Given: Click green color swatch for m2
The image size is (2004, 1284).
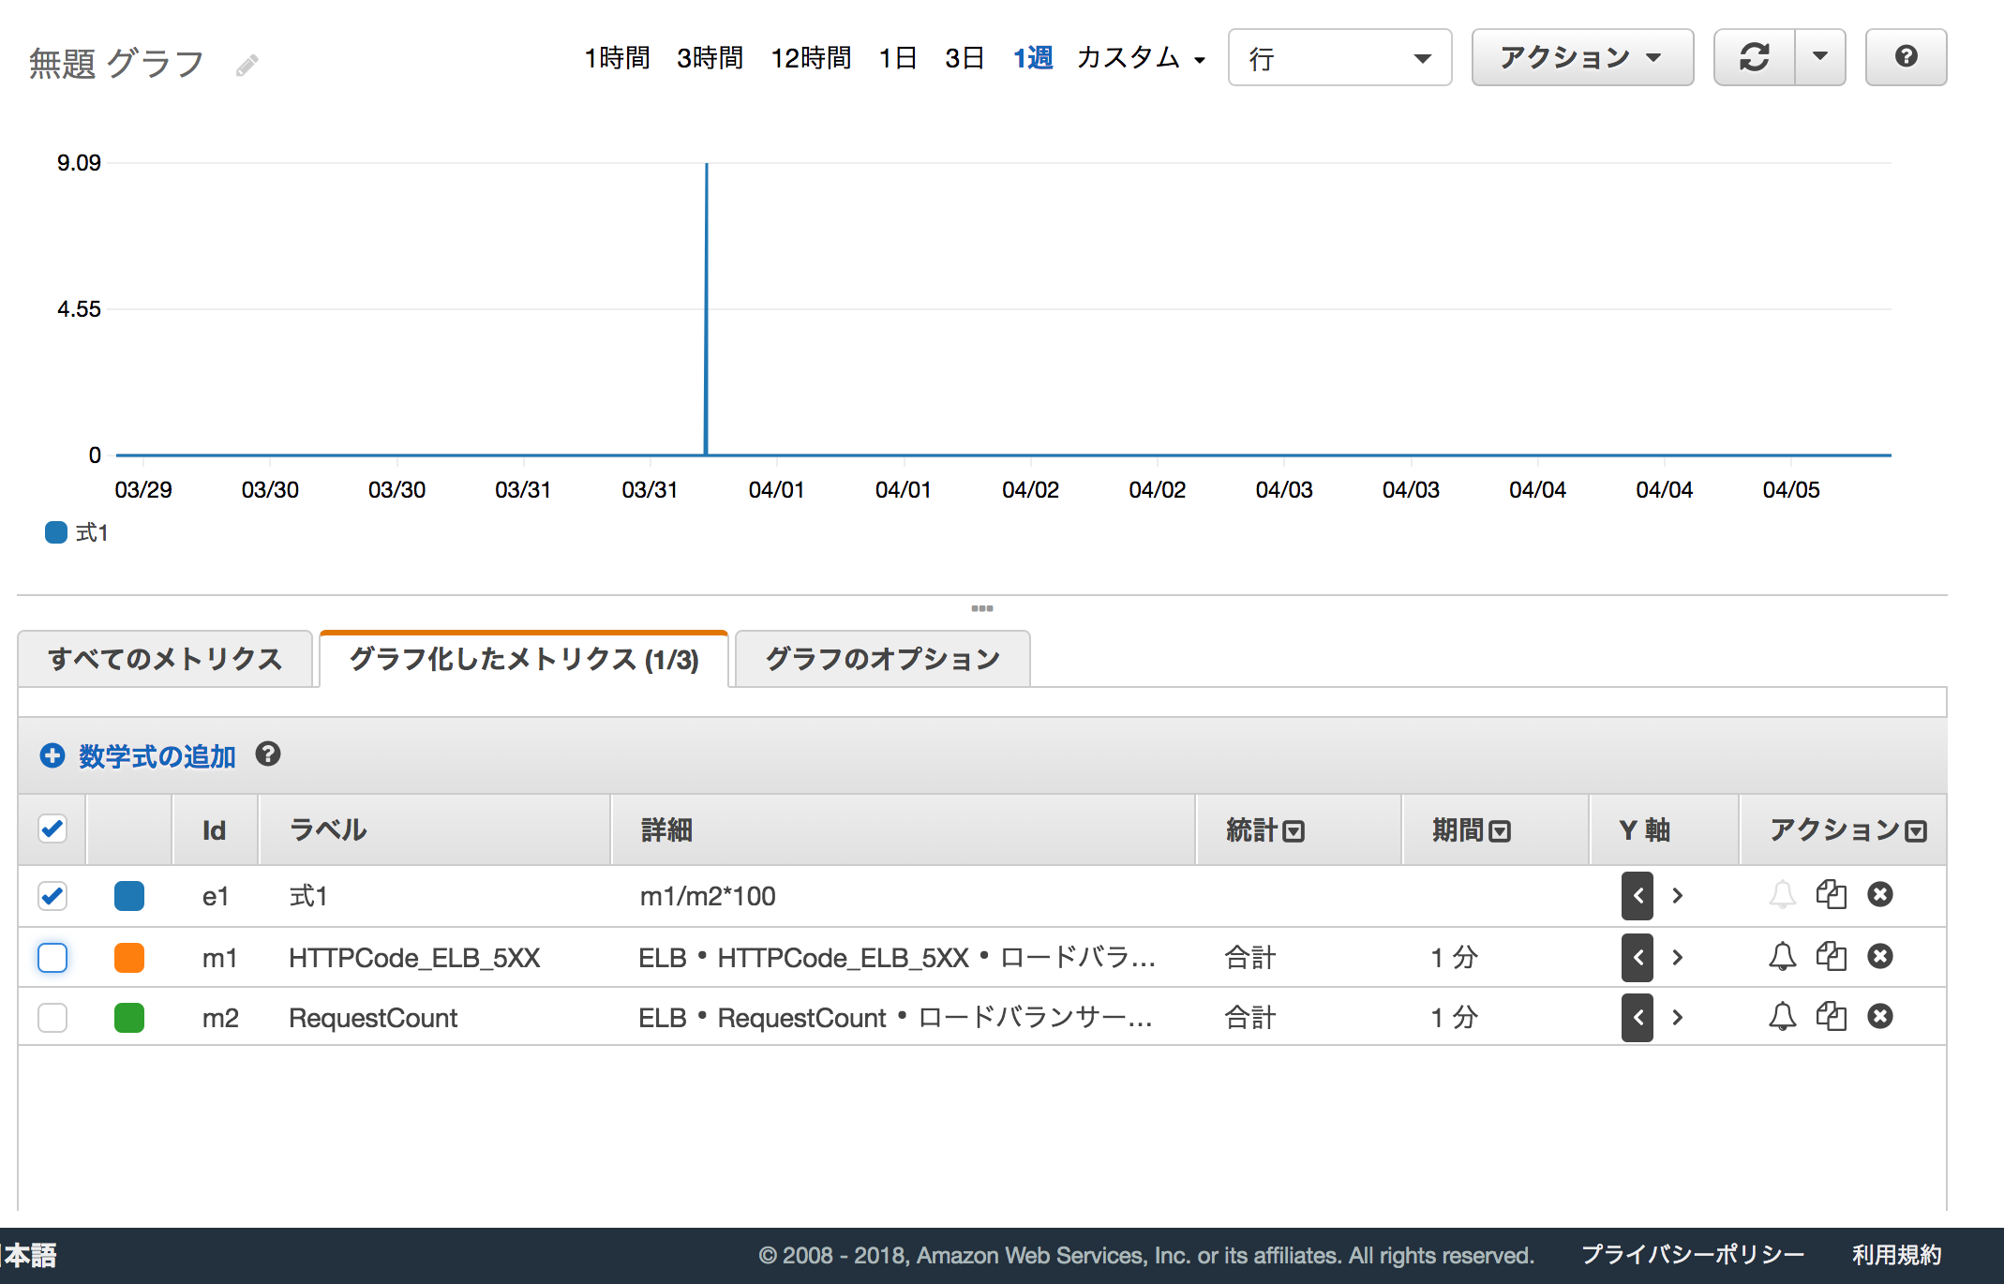Looking at the screenshot, I should (x=129, y=1018).
